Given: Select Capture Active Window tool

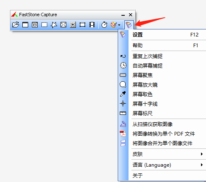Looking at the screenshot, I should point(25,25).
